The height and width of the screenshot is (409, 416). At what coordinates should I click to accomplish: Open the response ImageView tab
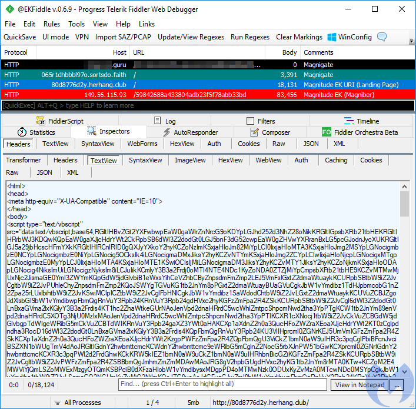190,160
